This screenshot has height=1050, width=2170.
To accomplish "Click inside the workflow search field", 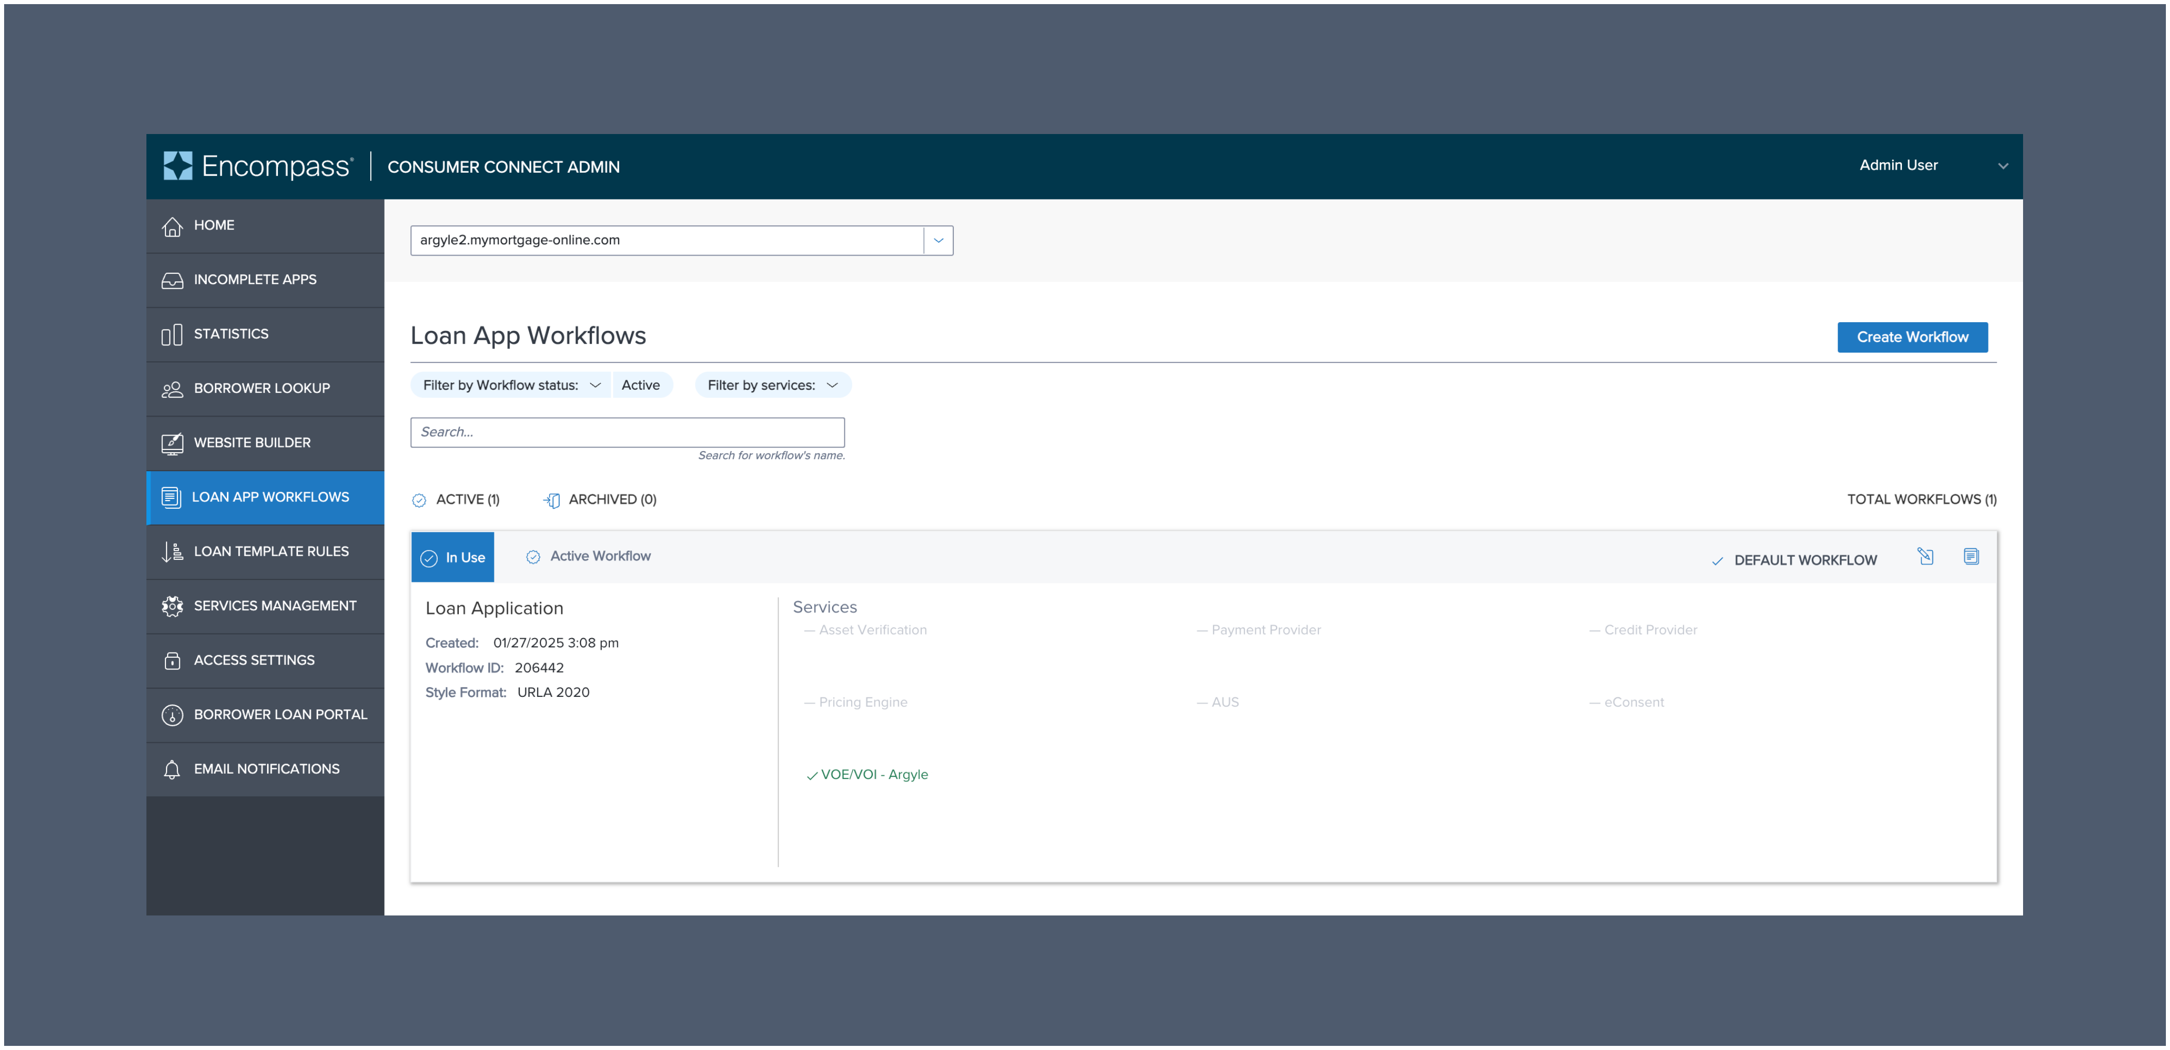I will [x=627, y=432].
